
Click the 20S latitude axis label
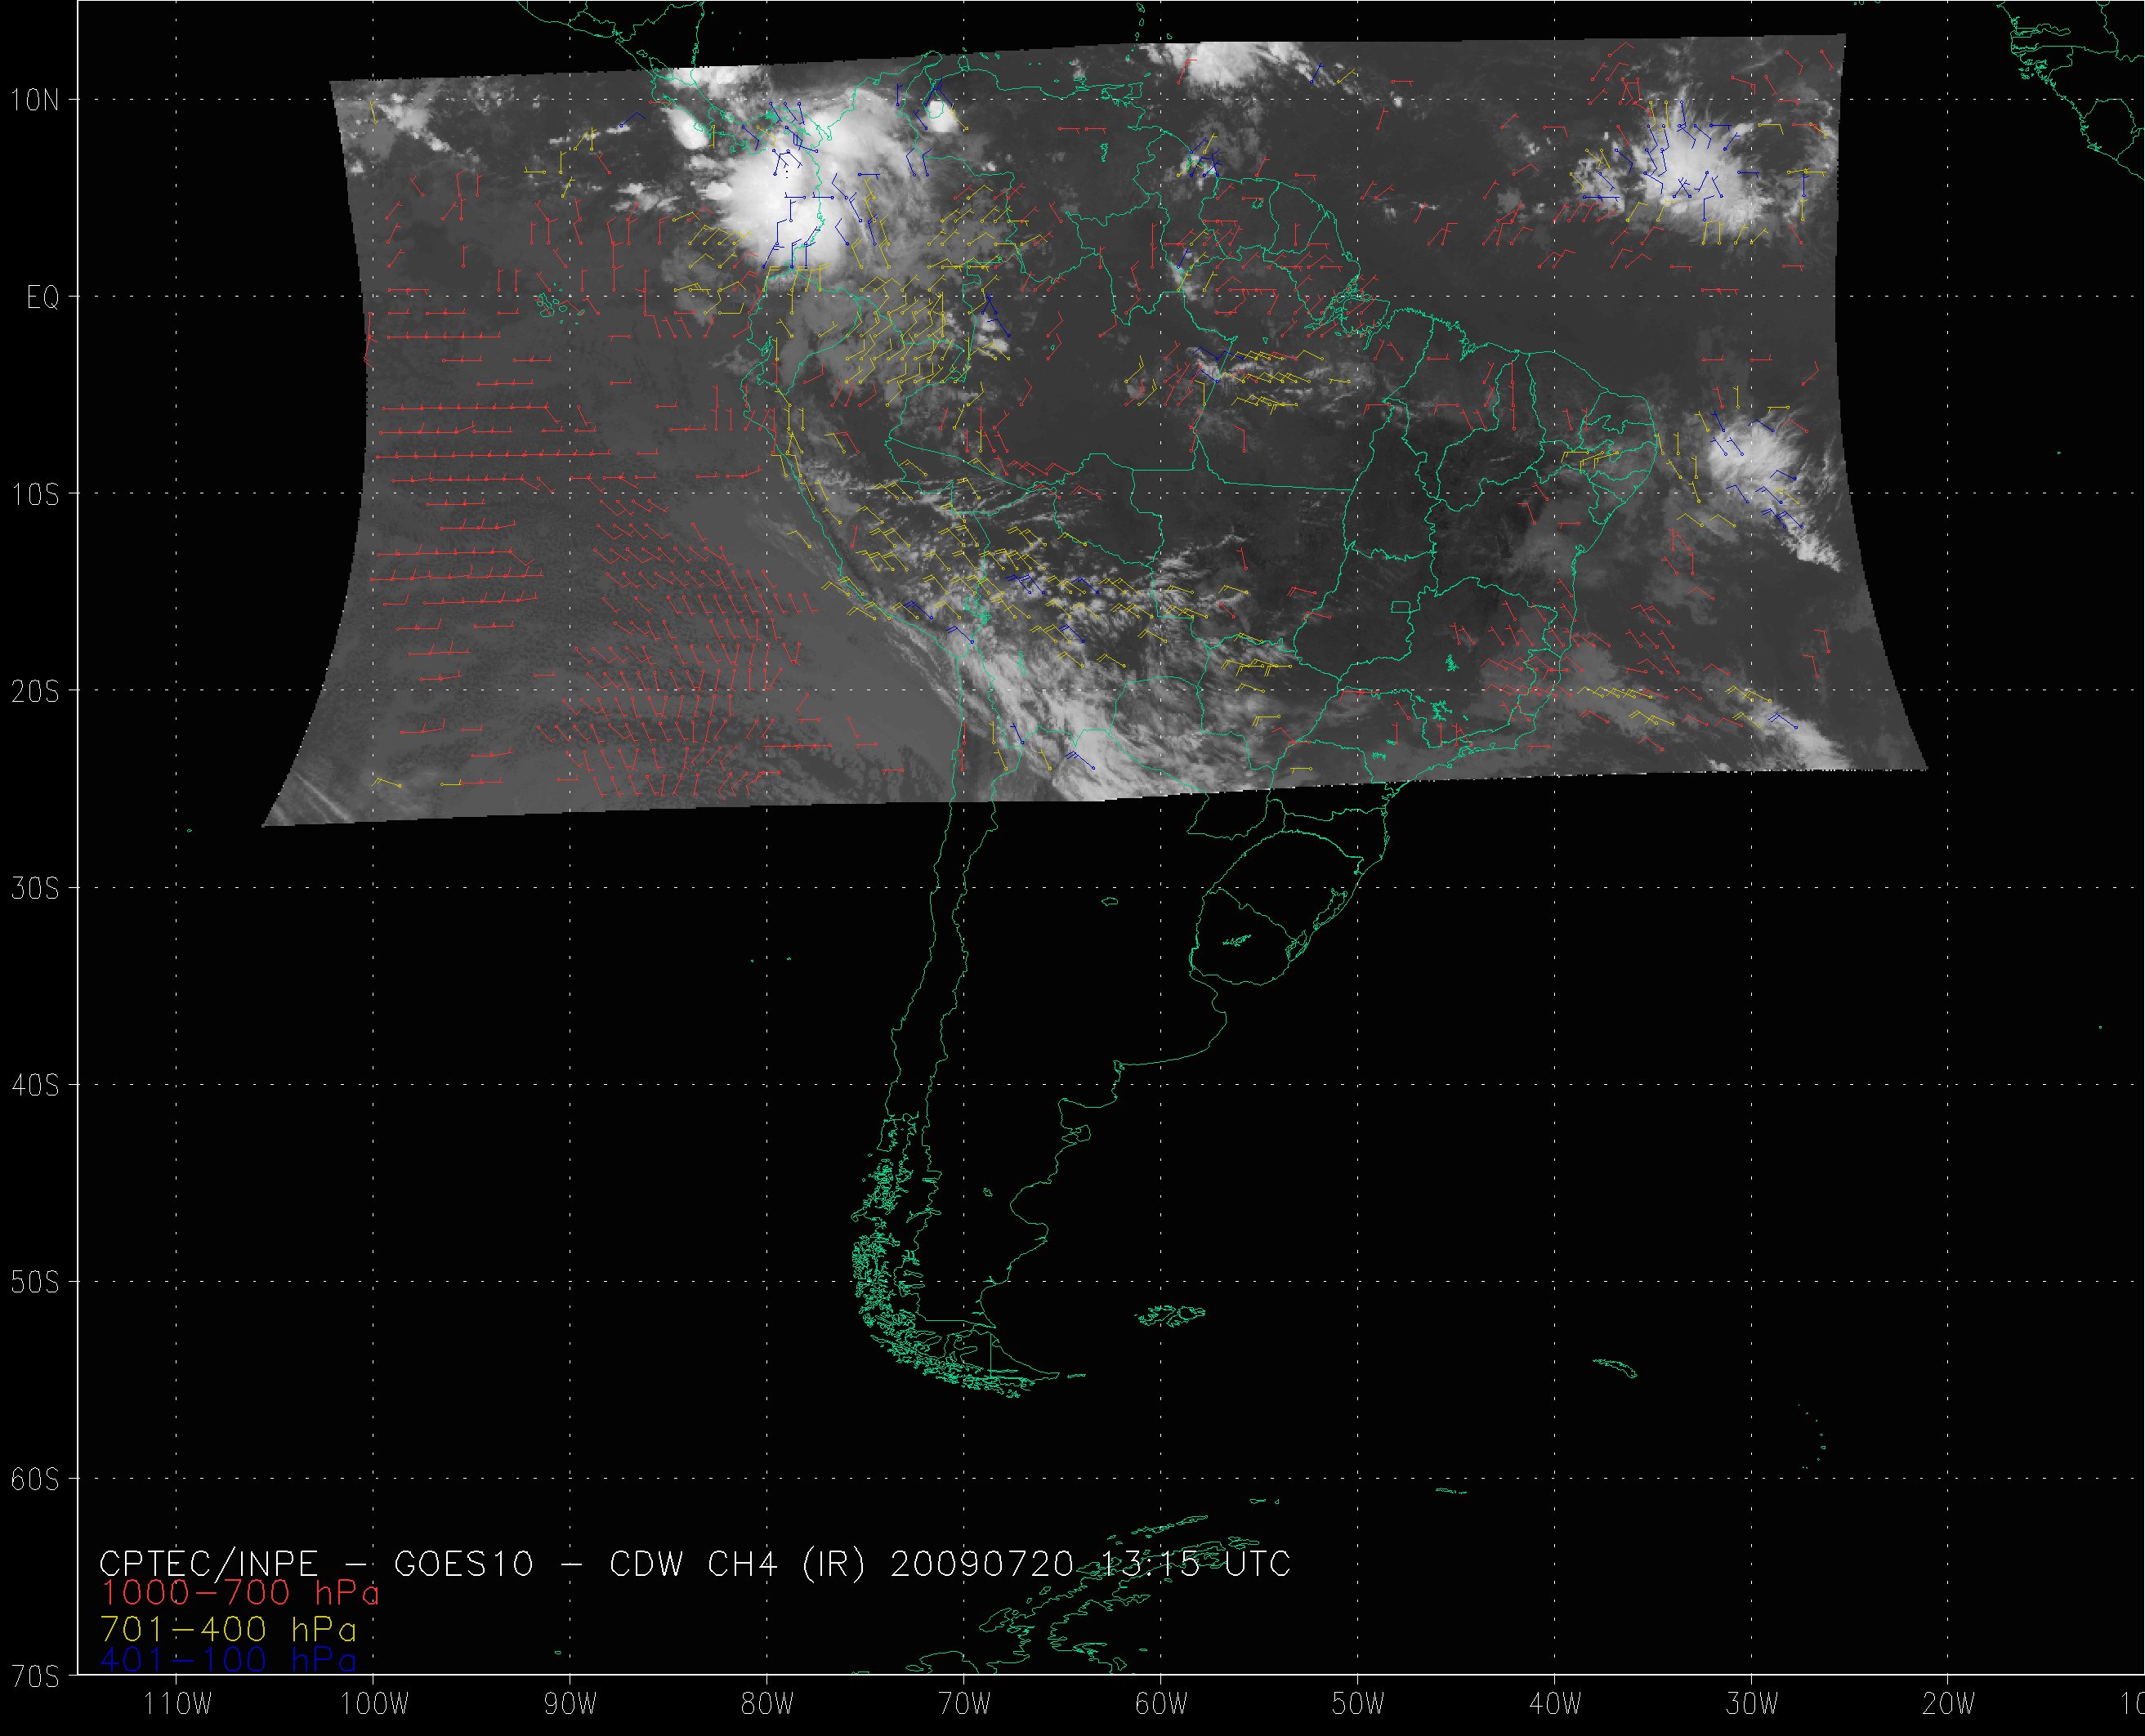[x=35, y=691]
